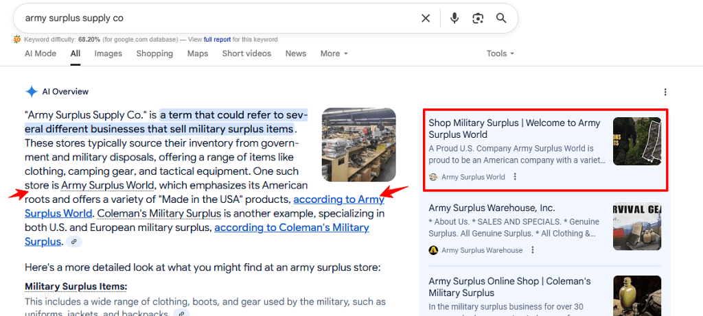
Task: Open three-dot menu next to Army Surplus Warehouse source
Action: pyautogui.click(x=533, y=250)
